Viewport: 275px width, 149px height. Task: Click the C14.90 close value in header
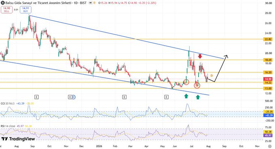(133, 3)
